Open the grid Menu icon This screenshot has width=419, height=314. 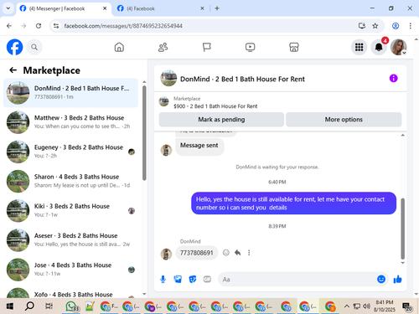[359, 47]
